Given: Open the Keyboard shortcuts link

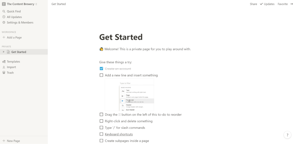Looking at the screenshot, I should [119, 134].
